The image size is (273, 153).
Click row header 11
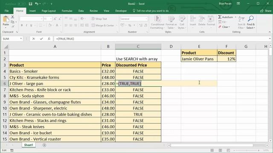5,114
